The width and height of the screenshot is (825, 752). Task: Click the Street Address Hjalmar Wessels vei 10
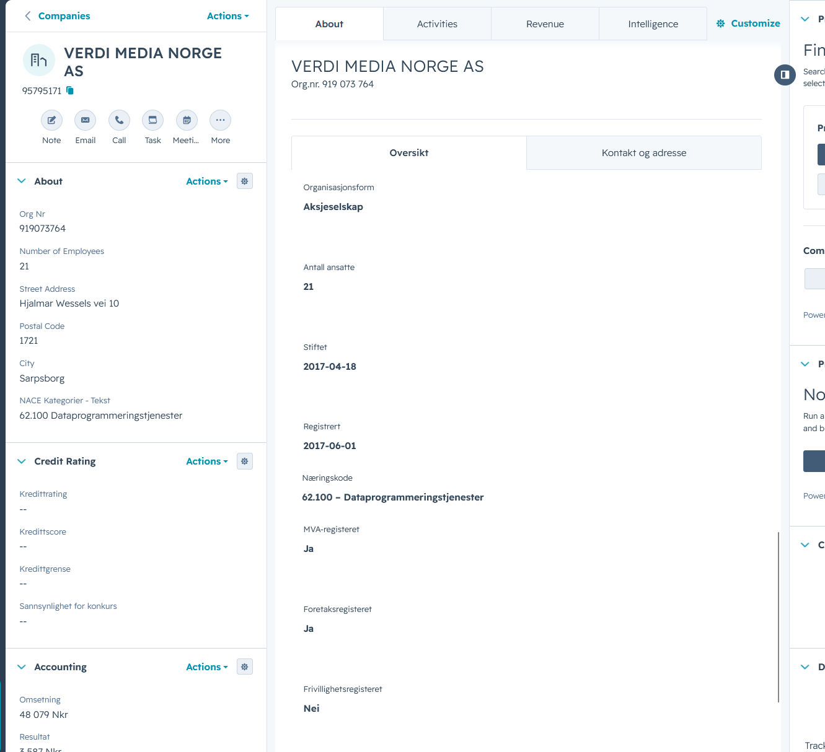point(69,304)
